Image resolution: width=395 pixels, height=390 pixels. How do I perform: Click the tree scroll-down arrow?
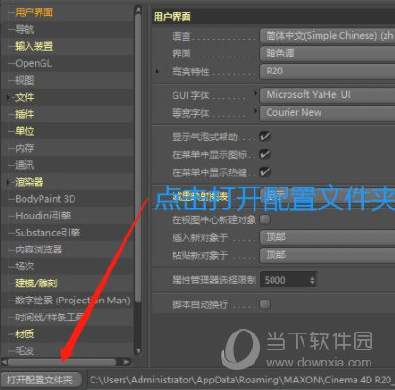coord(138,351)
